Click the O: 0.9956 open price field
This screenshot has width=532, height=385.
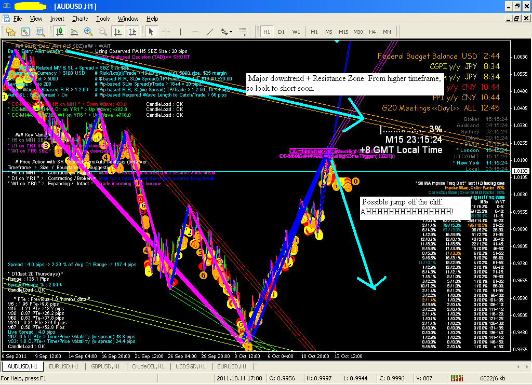click(x=282, y=378)
